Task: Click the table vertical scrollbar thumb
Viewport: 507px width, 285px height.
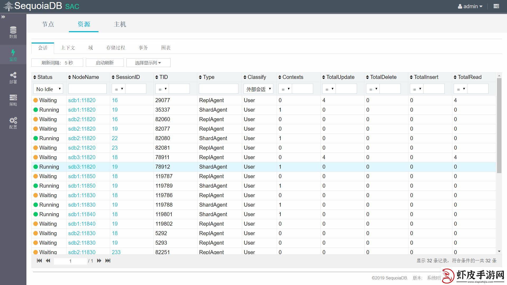Action: coord(499,126)
